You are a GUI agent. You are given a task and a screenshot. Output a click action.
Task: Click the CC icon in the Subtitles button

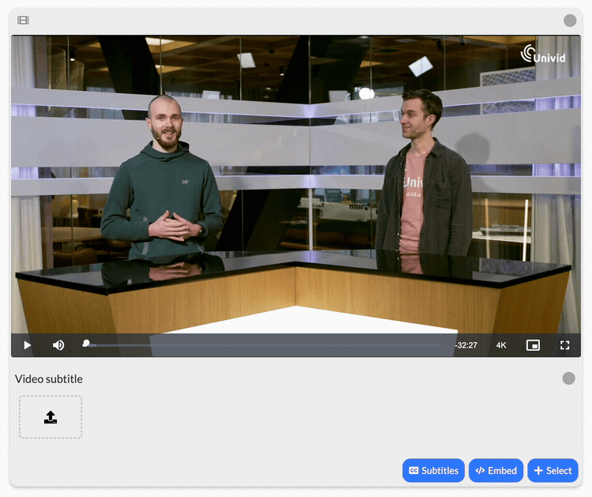(413, 471)
